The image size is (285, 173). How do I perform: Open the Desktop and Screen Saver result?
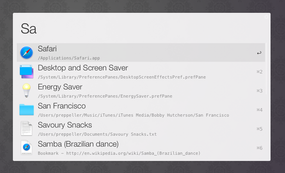83,68
